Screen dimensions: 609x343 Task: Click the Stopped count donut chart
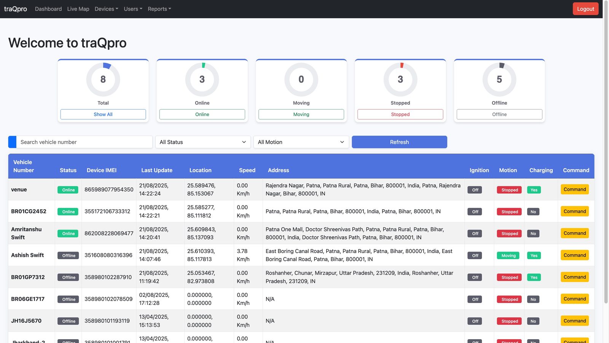pyautogui.click(x=400, y=79)
